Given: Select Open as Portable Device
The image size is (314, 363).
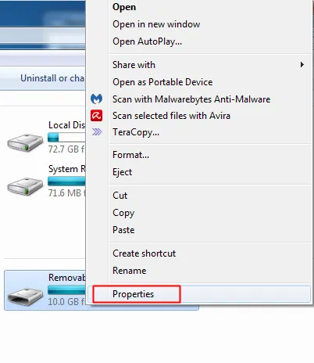Looking at the screenshot, I should point(162,82).
